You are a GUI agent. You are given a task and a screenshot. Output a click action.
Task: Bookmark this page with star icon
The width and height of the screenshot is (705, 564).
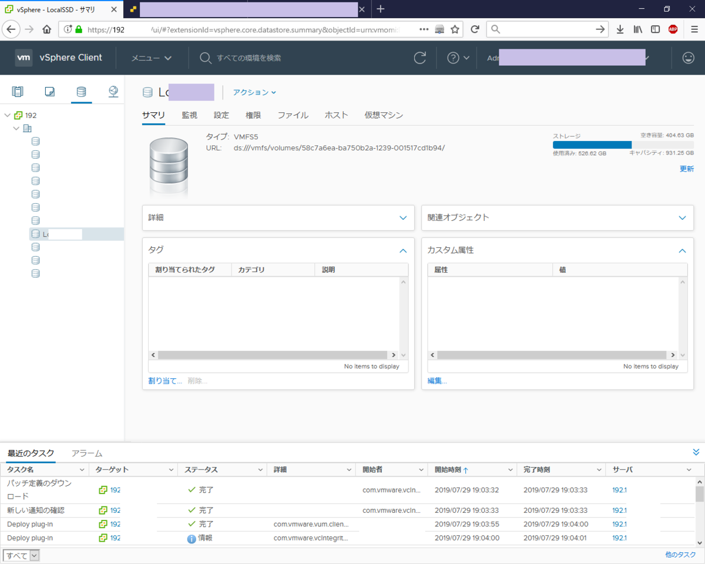click(x=455, y=29)
